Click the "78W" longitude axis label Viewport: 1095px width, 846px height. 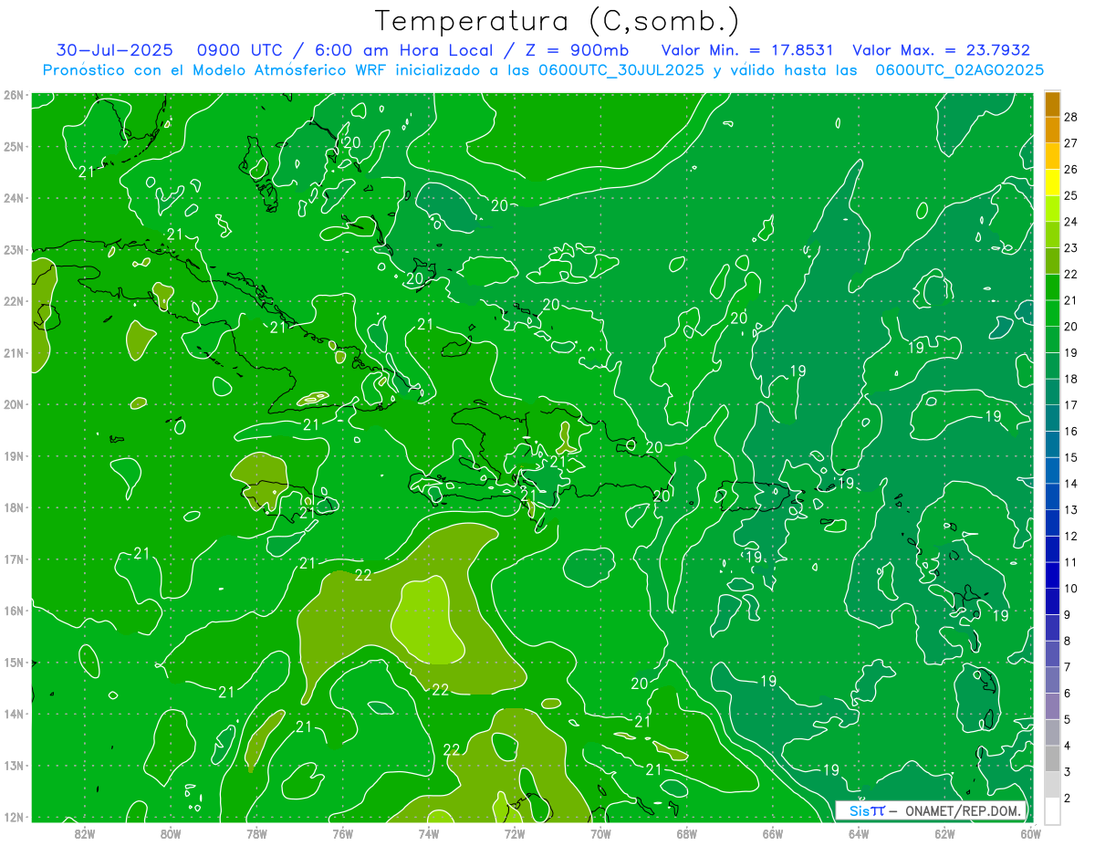256,833
